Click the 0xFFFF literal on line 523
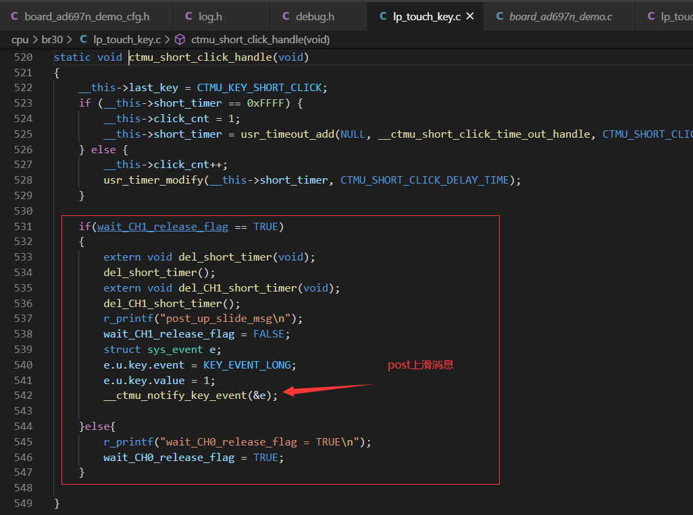The height and width of the screenshot is (515, 693). [265, 103]
